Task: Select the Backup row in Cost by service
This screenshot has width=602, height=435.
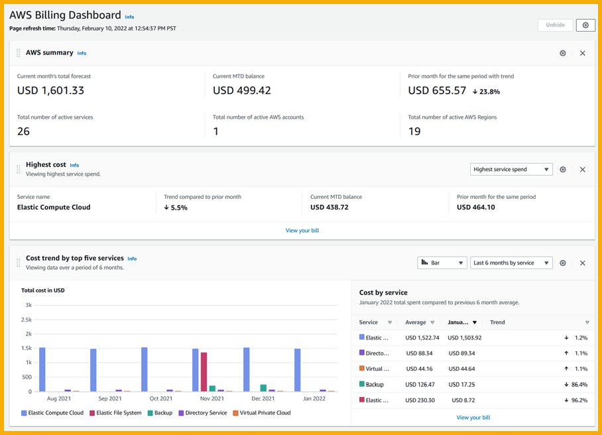Action: pyautogui.click(x=473, y=385)
